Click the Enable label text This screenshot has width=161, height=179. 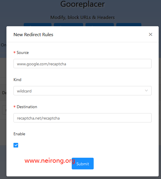(19, 134)
